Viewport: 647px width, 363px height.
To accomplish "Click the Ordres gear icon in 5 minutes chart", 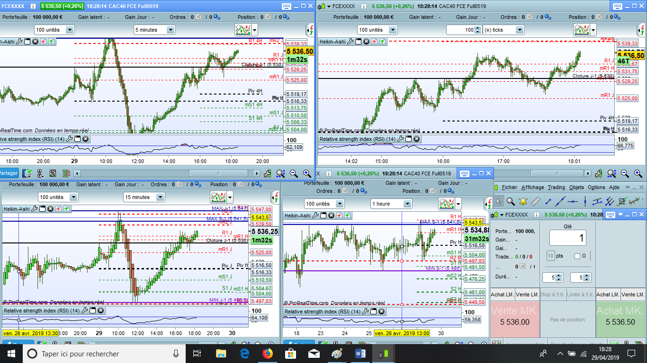I will [x=216, y=17].
